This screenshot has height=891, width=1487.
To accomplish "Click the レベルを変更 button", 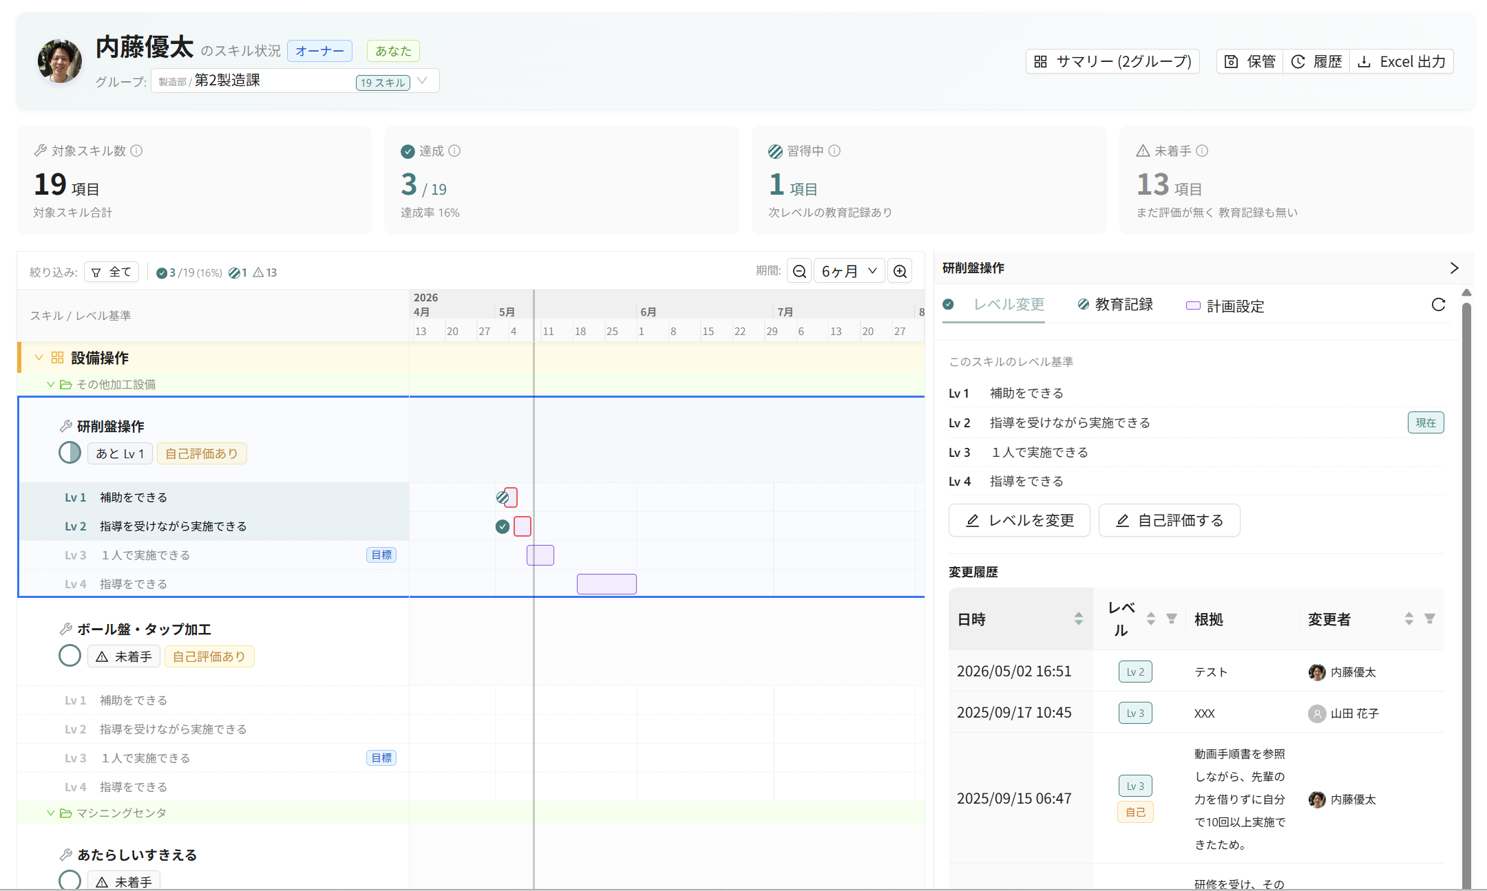I will point(1020,520).
